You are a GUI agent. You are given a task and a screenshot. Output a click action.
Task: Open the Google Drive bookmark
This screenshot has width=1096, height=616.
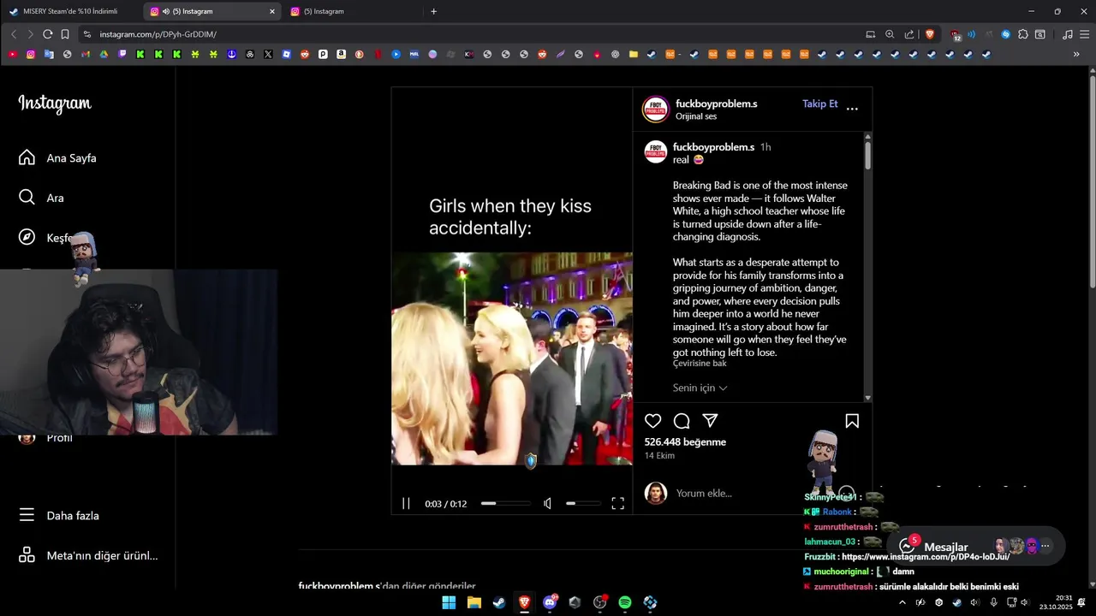click(x=104, y=54)
